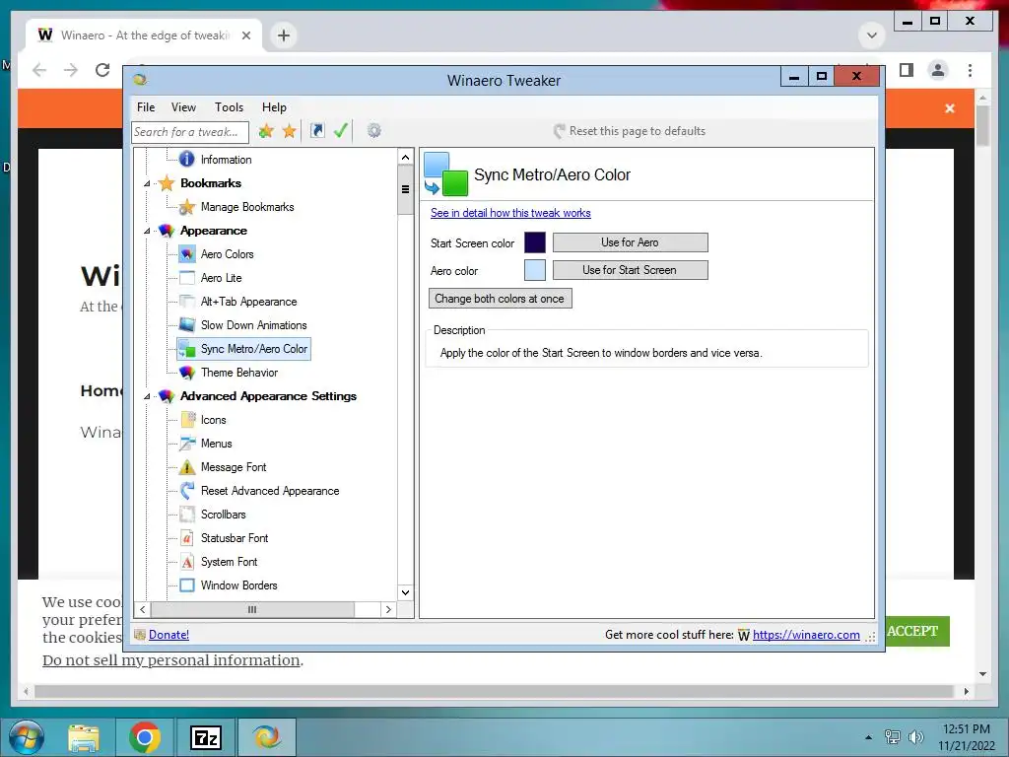The width and height of the screenshot is (1009, 757).
Task: Click the Alt+Tab Appearance icon
Action: (x=186, y=302)
